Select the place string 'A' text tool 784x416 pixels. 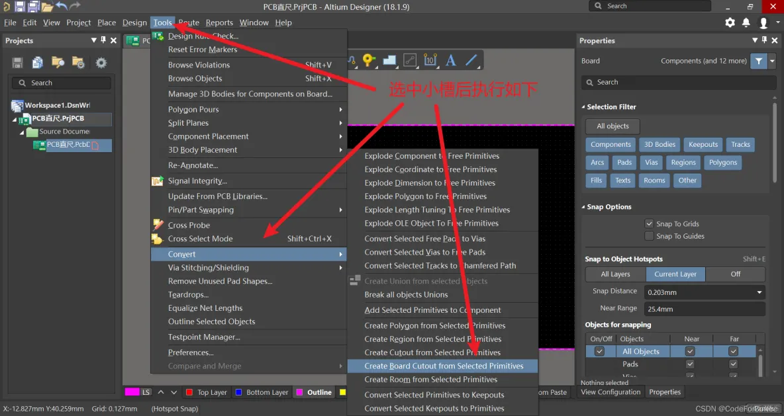450,60
